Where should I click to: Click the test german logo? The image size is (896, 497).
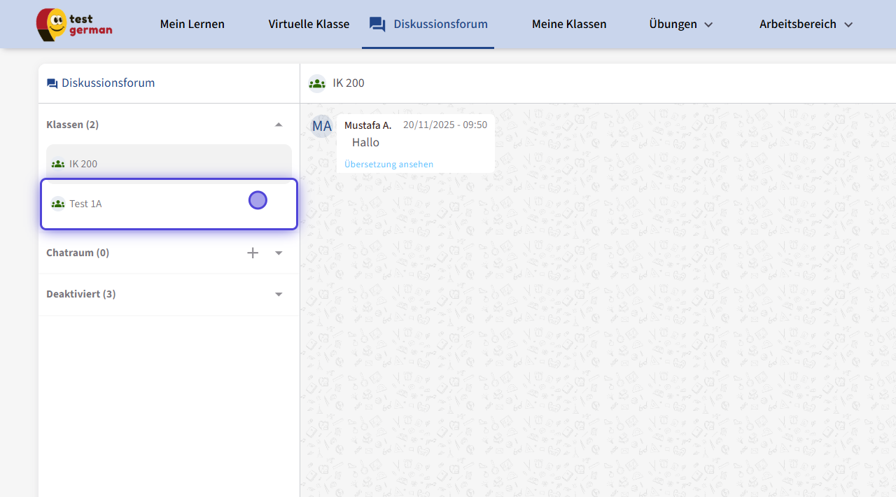click(x=73, y=24)
